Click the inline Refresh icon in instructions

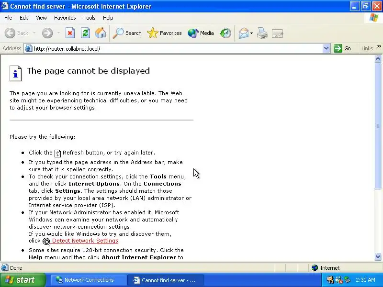click(57, 153)
